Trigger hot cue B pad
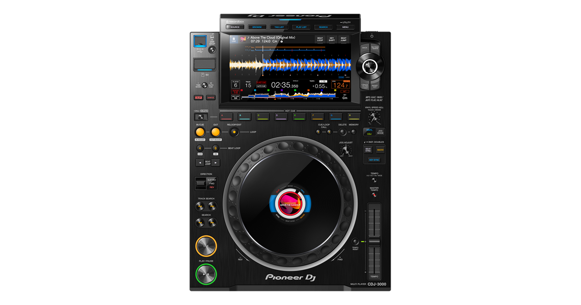Viewport: 581px width, 305px height. pos(245,117)
